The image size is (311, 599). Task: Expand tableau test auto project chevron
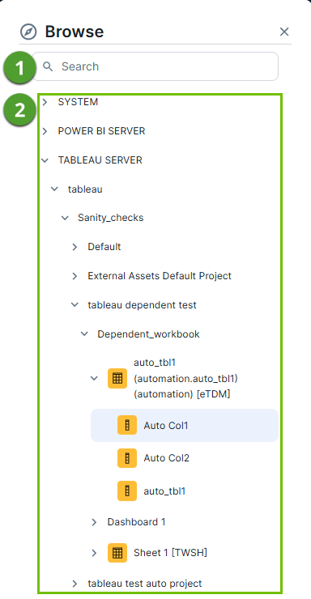click(x=75, y=584)
